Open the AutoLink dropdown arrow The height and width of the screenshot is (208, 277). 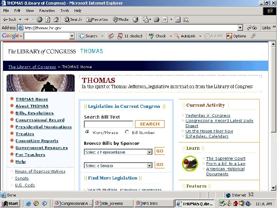[x=200, y=36]
